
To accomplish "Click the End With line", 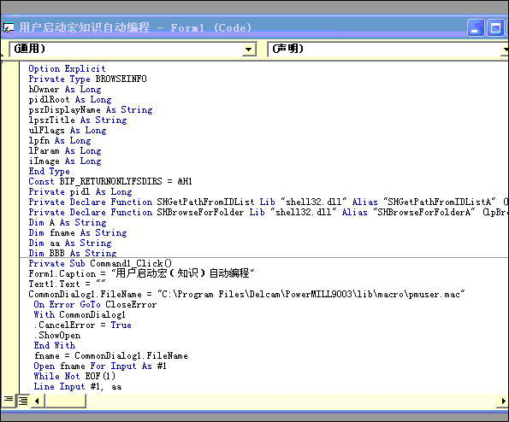I will click(55, 346).
